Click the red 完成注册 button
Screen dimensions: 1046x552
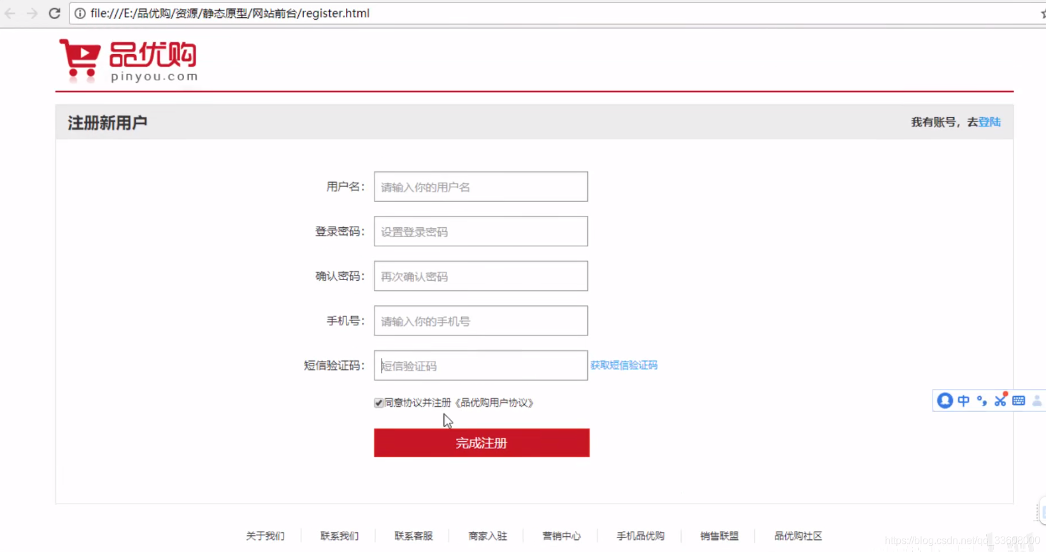pyautogui.click(x=482, y=442)
